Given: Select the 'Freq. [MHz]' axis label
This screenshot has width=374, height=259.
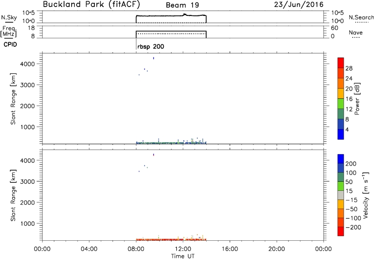Looking at the screenshot, I should 8,31.
